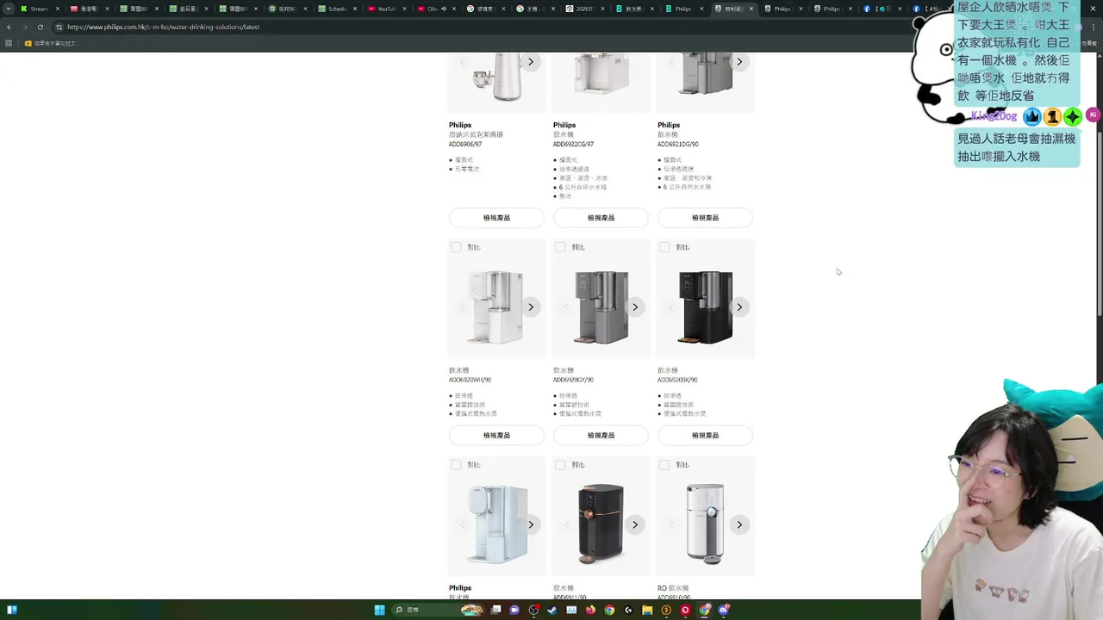
Task: Click ADD6922CG/97 model number text
Action: [x=573, y=145]
